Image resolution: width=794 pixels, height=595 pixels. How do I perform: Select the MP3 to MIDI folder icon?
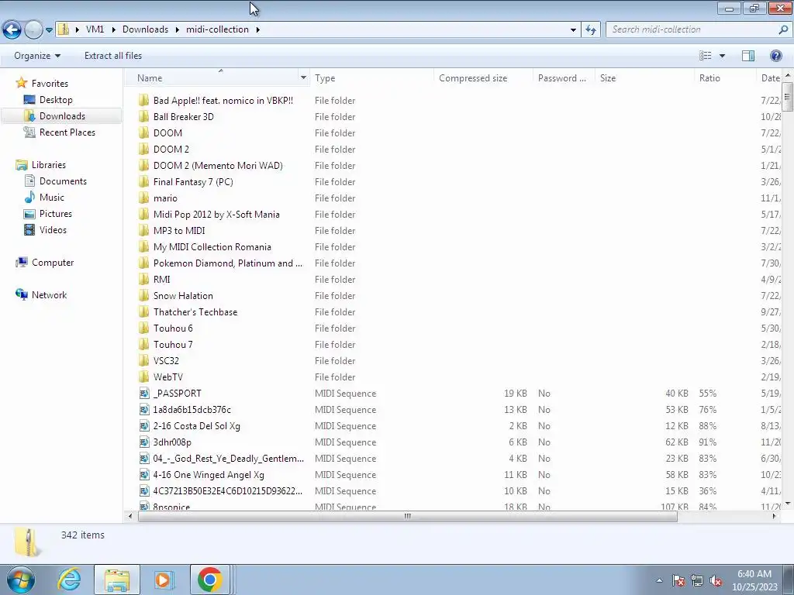(143, 231)
